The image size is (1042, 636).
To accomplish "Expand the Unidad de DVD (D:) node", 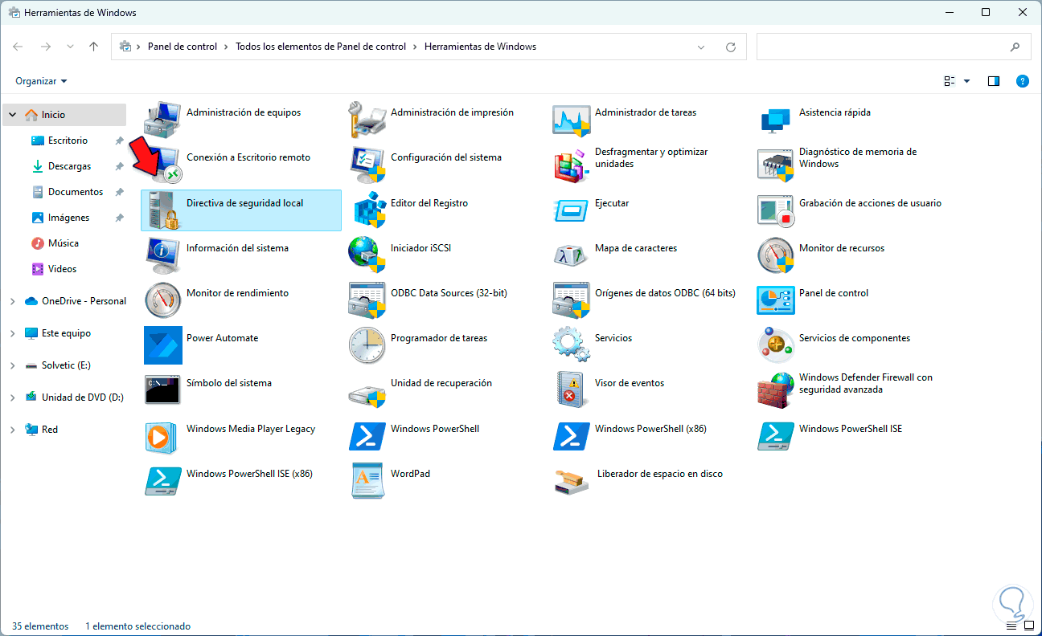I will [13, 397].
